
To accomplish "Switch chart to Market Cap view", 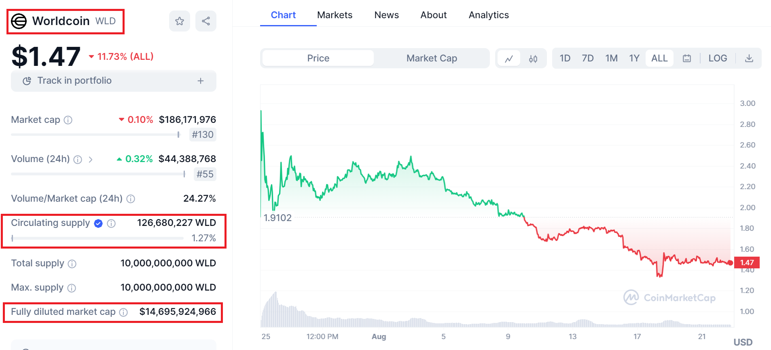I will tap(431, 58).
